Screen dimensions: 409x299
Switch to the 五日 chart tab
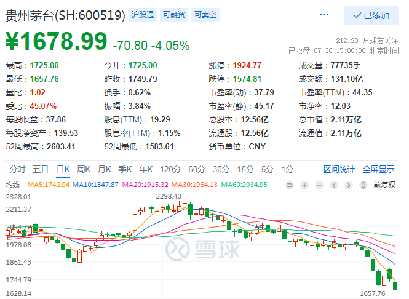[41, 169]
